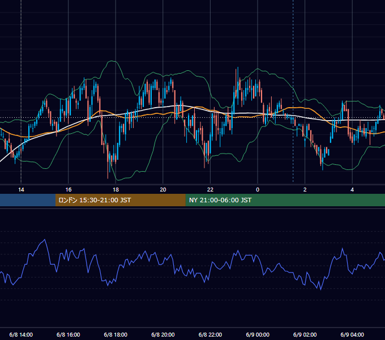This screenshot has height=340, width=385.
Task: Click the upper Bollinger band peak near 18:00
Action: (113, 61)
